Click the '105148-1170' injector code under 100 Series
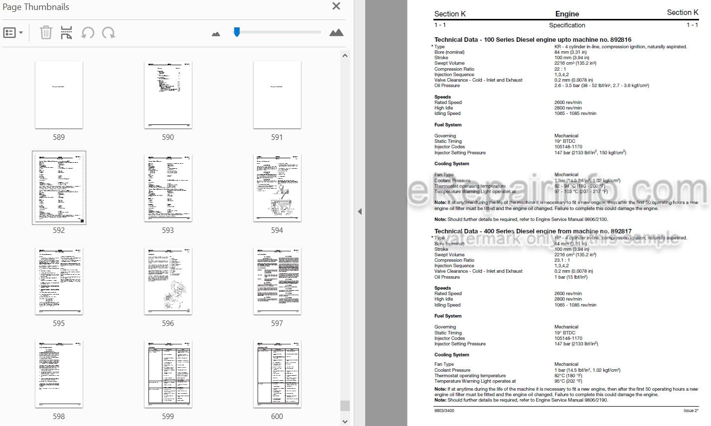Viewport: 711px width, 426px height. 568,147
